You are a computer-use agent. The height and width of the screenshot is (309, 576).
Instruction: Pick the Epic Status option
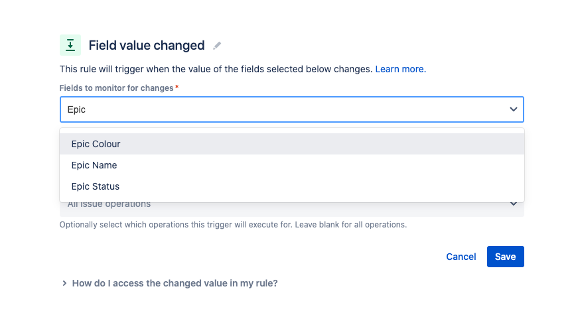(95, 186)
